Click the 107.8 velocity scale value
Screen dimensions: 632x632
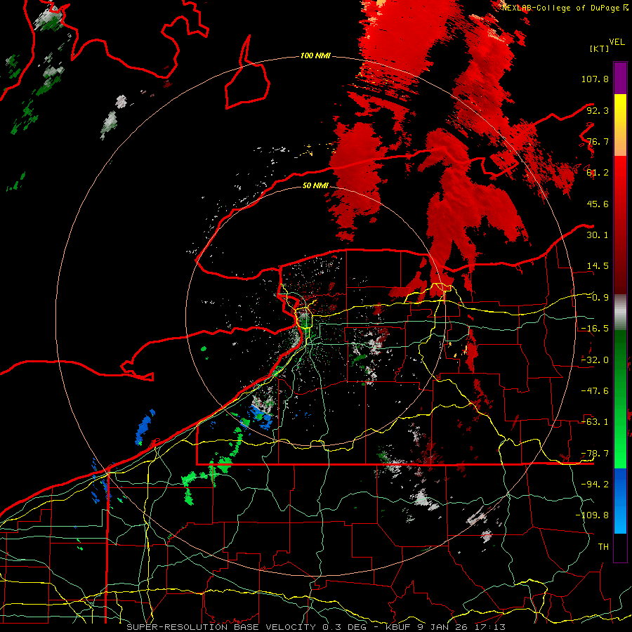pos(595,79)
